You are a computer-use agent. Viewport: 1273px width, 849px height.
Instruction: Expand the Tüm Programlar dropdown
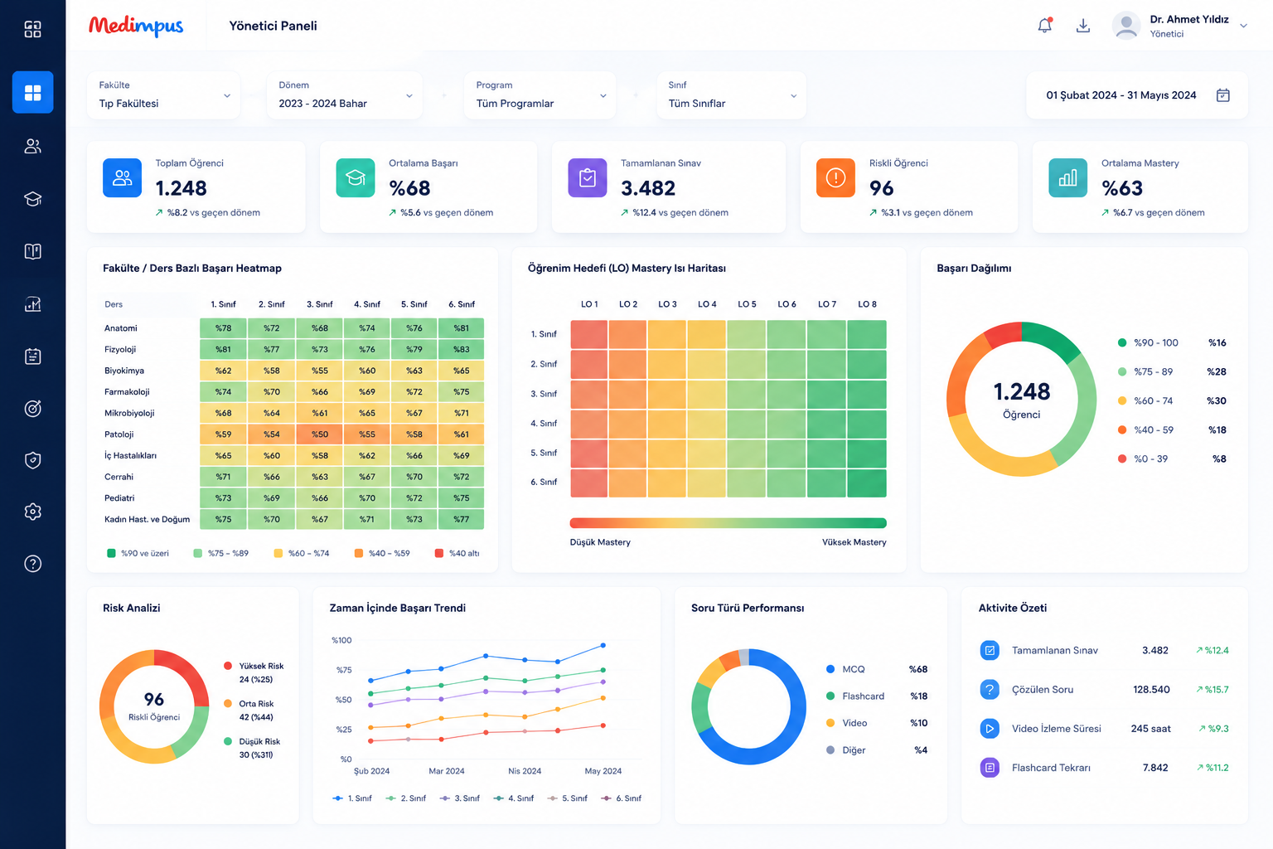(x=540, y=95)
